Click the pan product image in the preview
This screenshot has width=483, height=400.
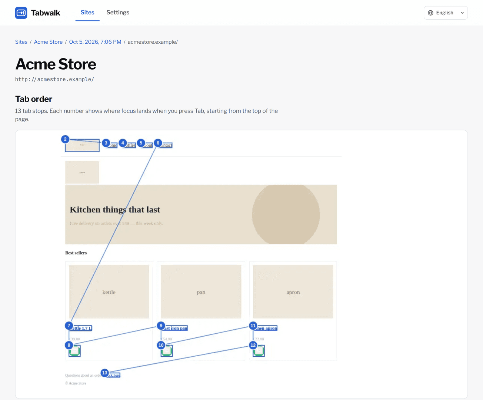201,291
